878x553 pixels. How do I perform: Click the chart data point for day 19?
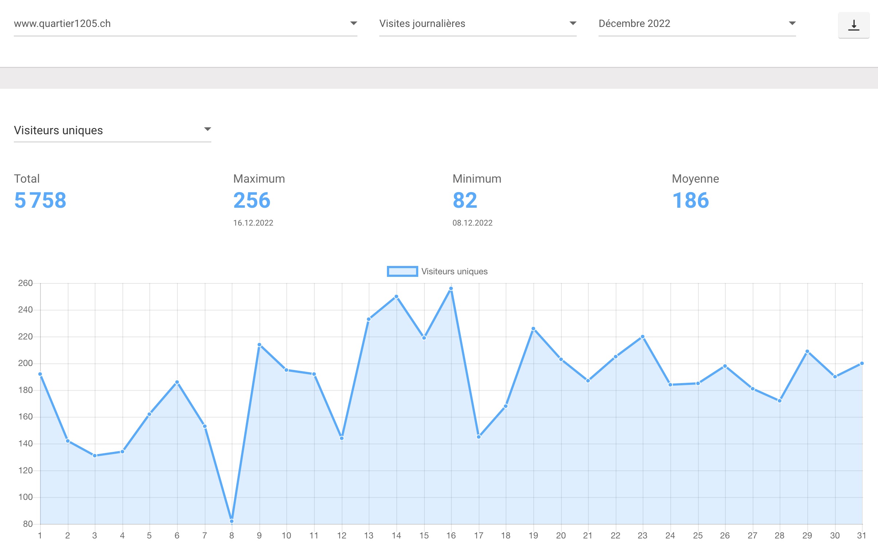533,329
